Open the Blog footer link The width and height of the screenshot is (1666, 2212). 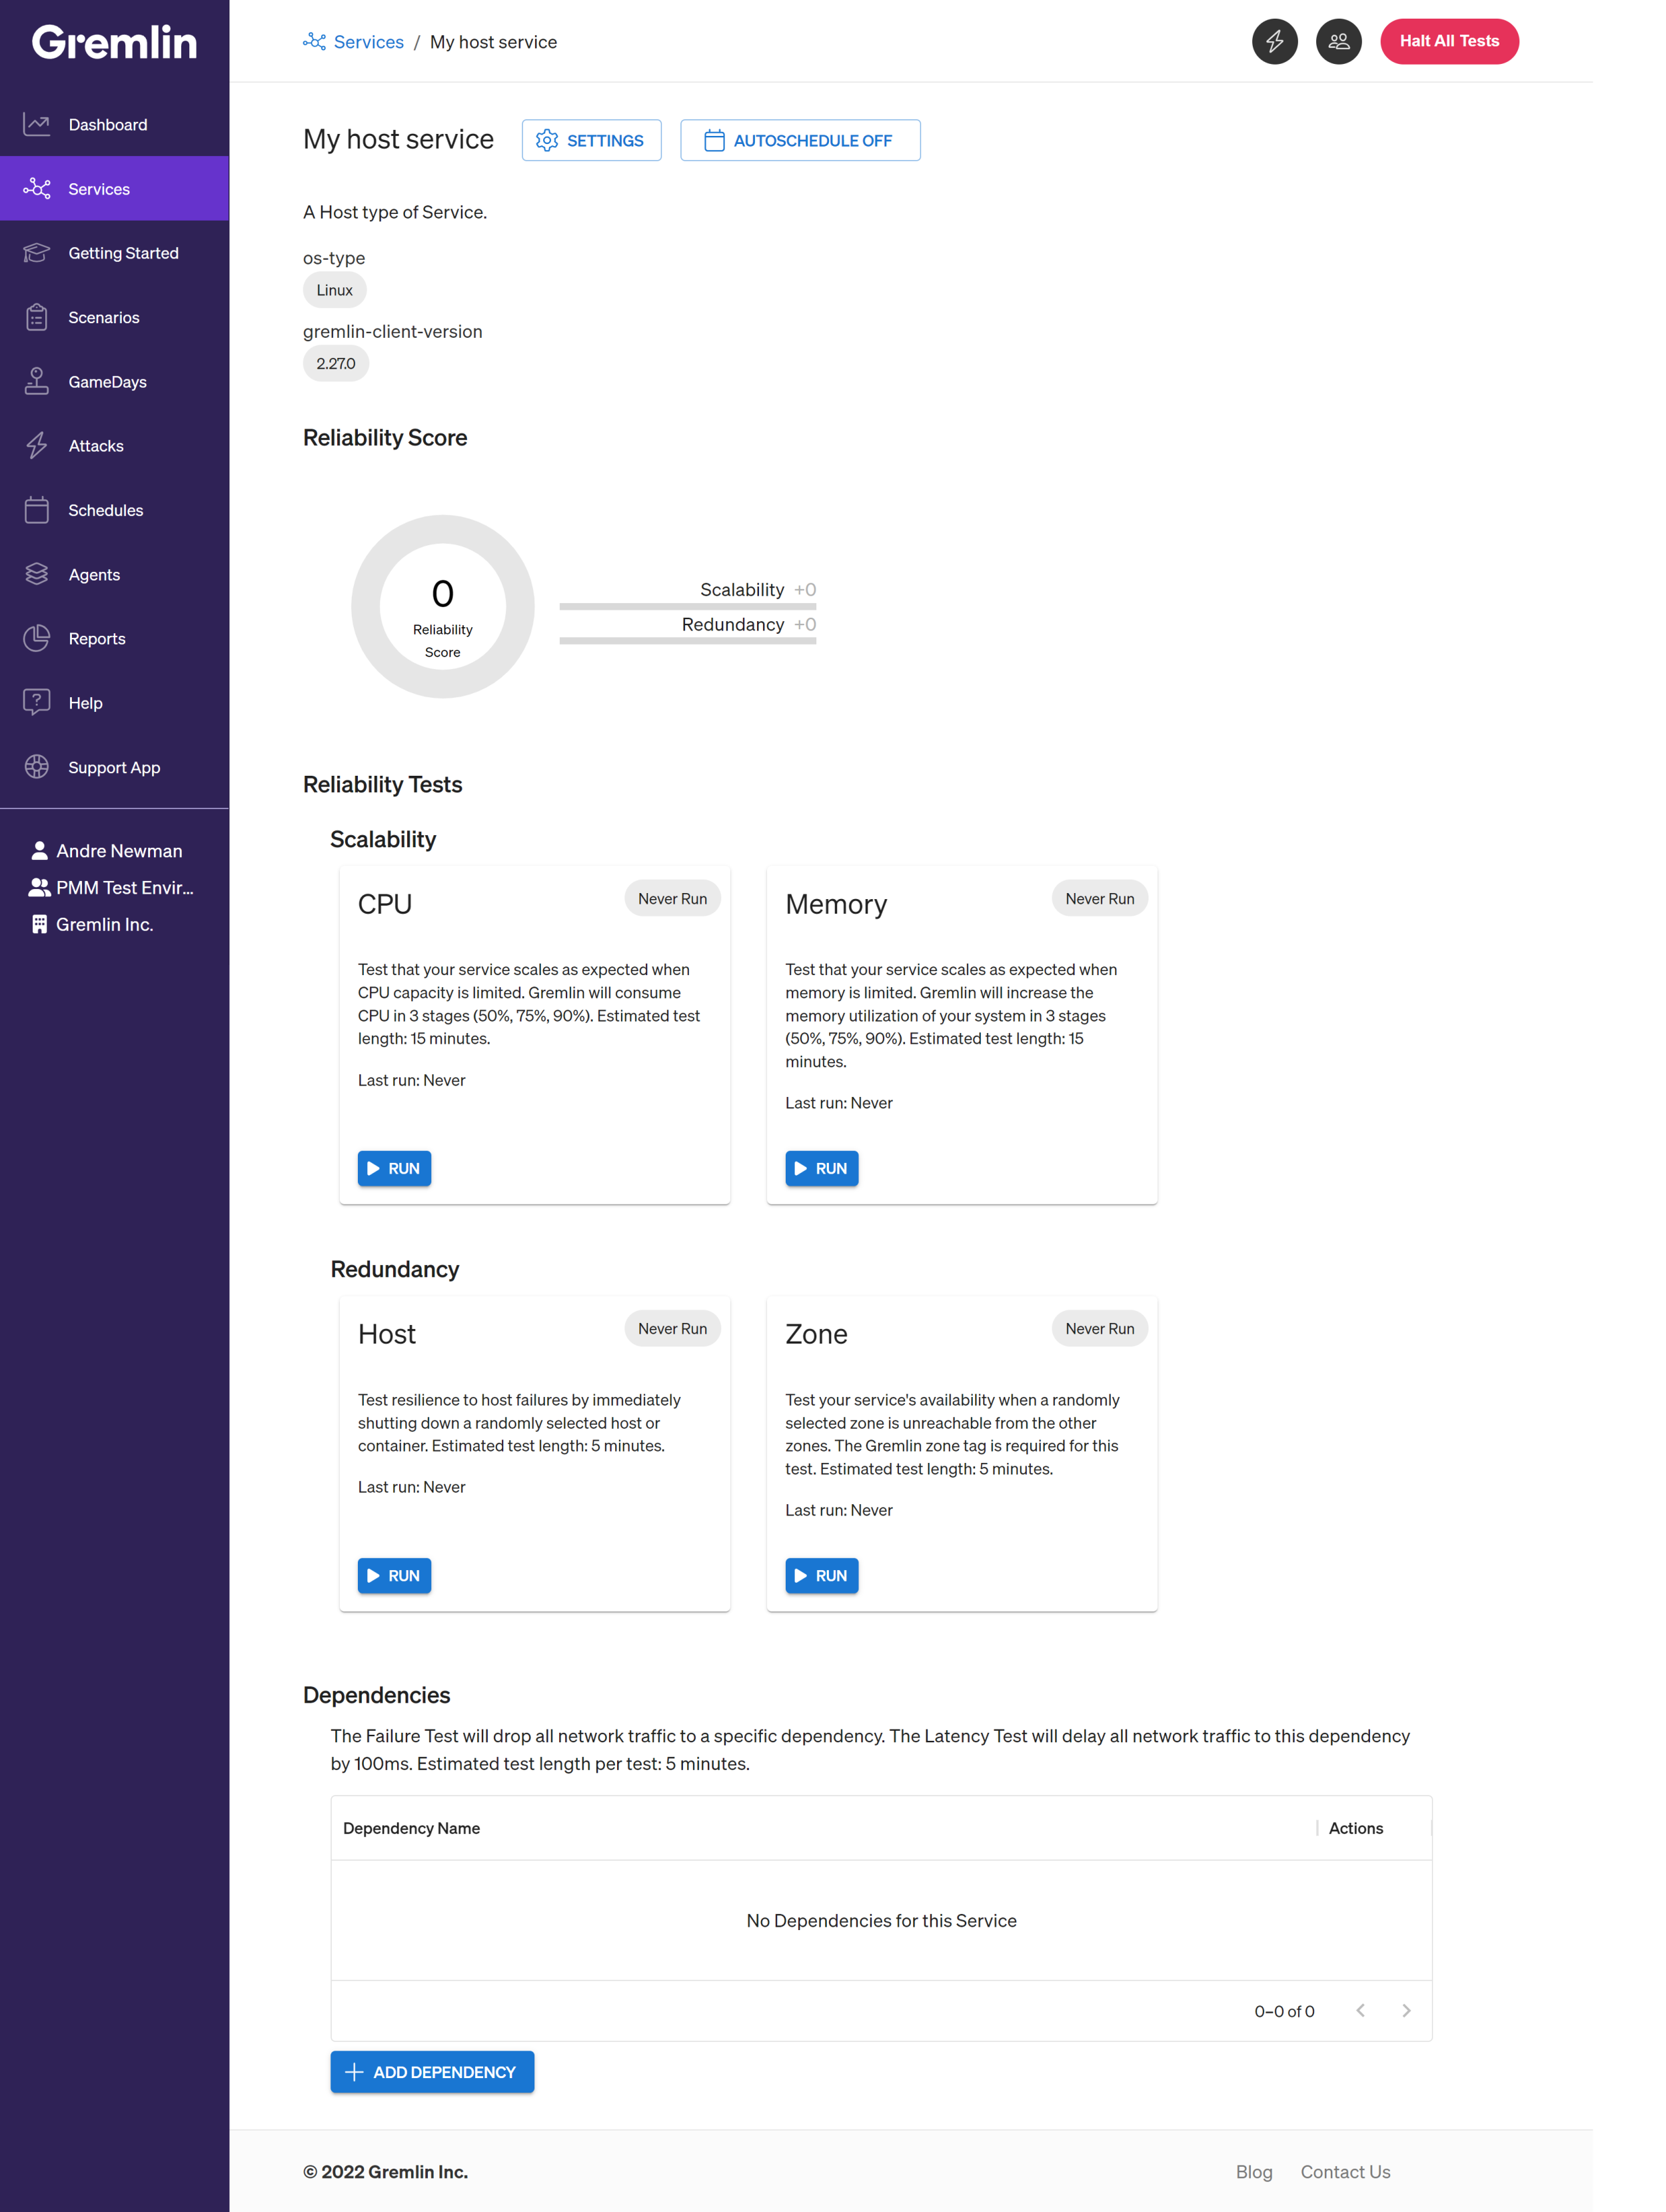coord(1254,2171)
